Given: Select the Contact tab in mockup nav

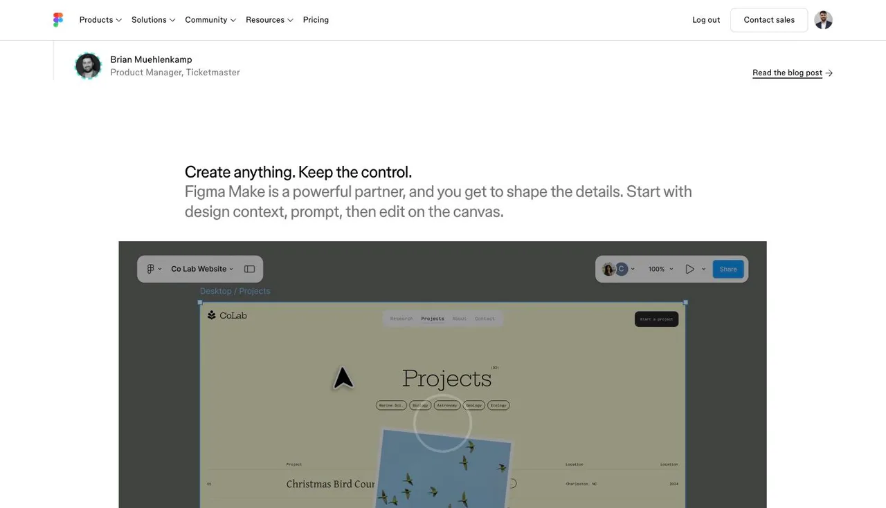Looking at the screenshot, I should pos(485,319).
